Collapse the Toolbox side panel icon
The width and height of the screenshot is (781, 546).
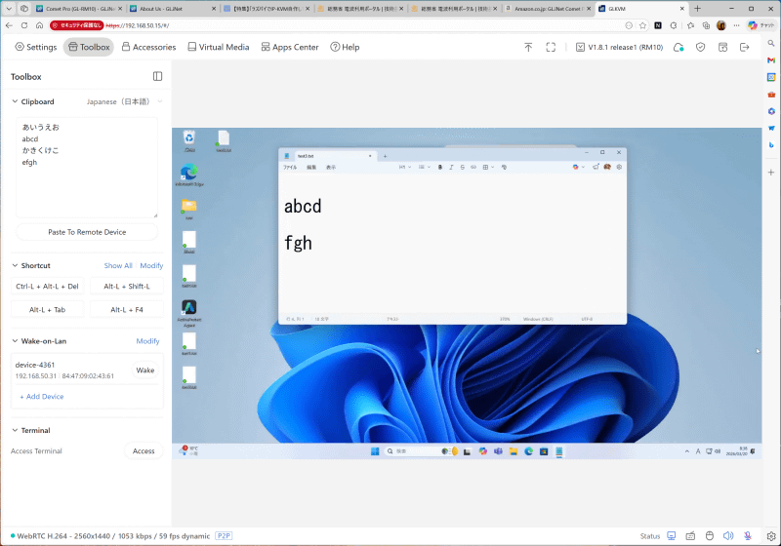(157, 76)
